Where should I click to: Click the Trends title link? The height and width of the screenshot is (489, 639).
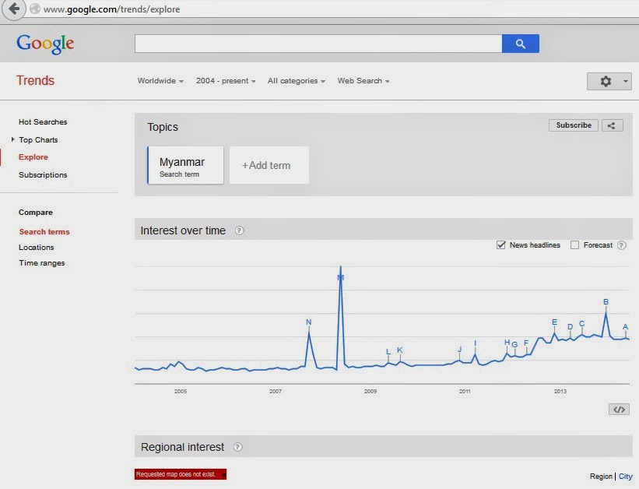click(36, 80)
